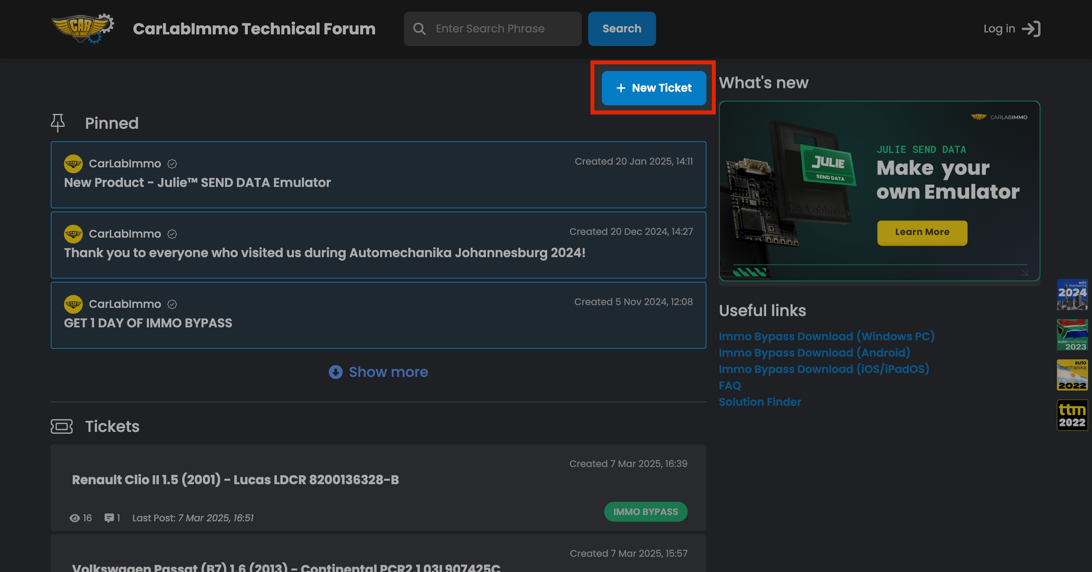Screen dimensions: 1092x572
Task: Focus the Enter Search Phrase field
Action: tap(493, 28)
